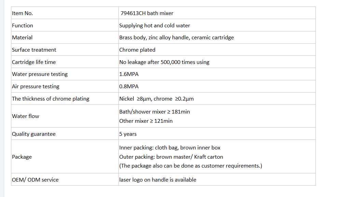This screenshot has width=350, height=197.
Task: Select the 'Bath/shower mixer ≥ 181min' line
Action: (x=155, y=112)
